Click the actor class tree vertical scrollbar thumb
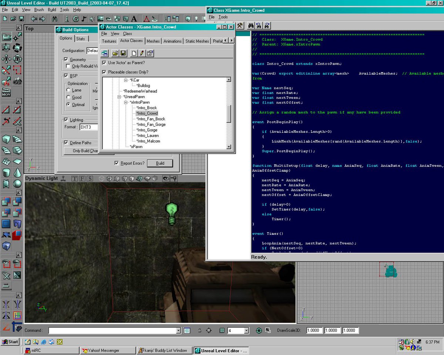The width and height of the screenshot is (444, 355). (x=229, y=114)
